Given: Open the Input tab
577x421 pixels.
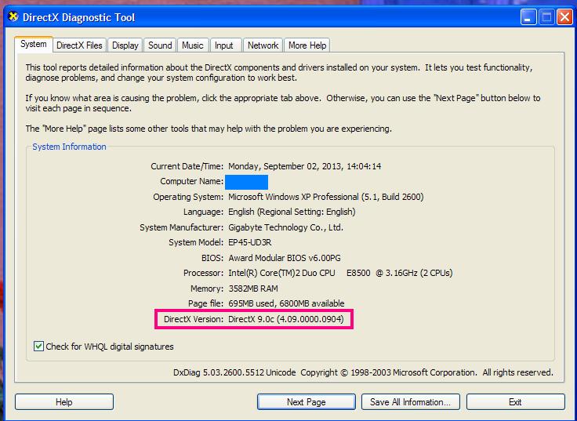Looking at the screenshot, I should [224, 45].
